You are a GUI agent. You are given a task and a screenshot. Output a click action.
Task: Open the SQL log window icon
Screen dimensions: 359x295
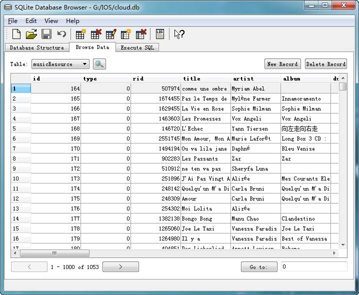coord(159,34)
